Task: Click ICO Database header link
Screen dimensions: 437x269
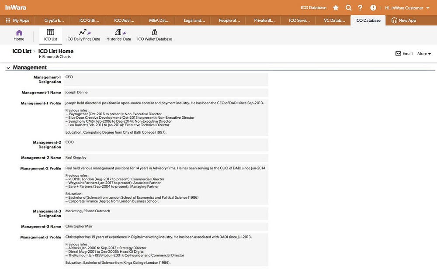Action: (313, 8)
